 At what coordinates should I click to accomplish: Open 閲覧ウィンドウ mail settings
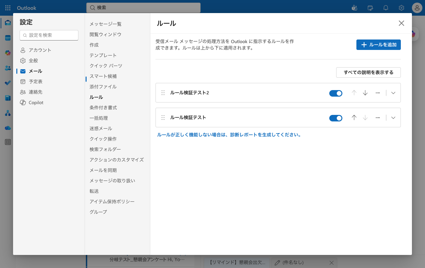(106, 35)
